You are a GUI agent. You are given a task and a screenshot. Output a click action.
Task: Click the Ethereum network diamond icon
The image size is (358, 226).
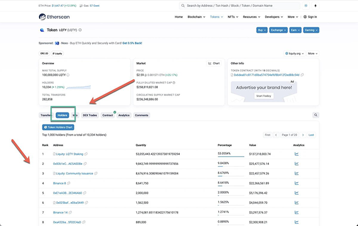point(315,6)
